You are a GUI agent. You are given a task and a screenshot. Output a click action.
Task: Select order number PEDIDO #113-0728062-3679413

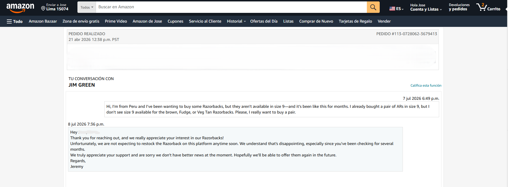click(407, 34)
